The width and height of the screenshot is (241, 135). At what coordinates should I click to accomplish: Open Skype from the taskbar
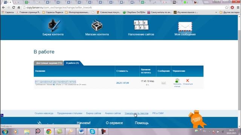(92, 132)
